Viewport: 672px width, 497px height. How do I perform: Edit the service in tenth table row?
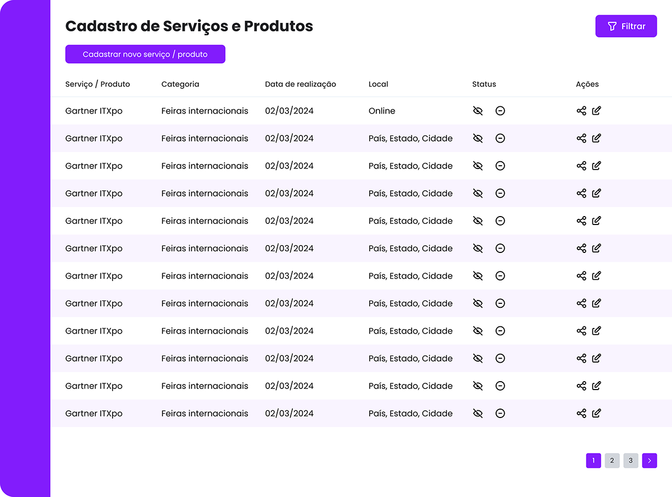pyautogui.click(x=596, y=358)
